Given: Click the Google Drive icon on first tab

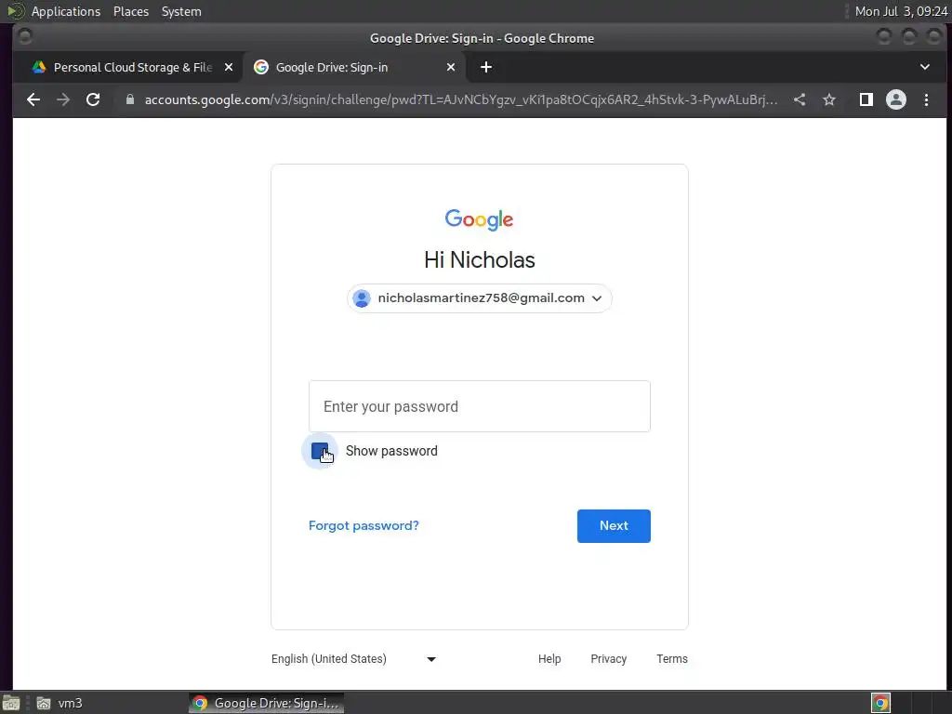Looking at the screenshot, I should 39,67.
